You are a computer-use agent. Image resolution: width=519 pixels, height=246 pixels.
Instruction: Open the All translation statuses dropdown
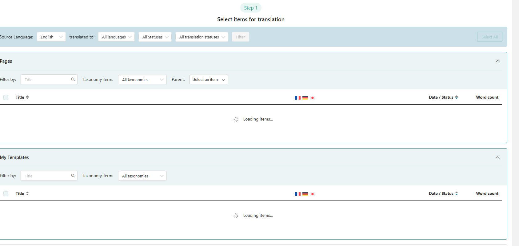(202, 37)
